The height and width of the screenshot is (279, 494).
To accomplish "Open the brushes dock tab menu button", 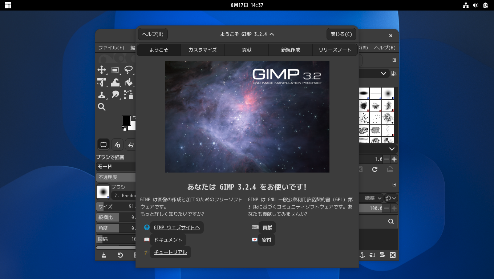I will pyautogui.click(x=394, y=60).
